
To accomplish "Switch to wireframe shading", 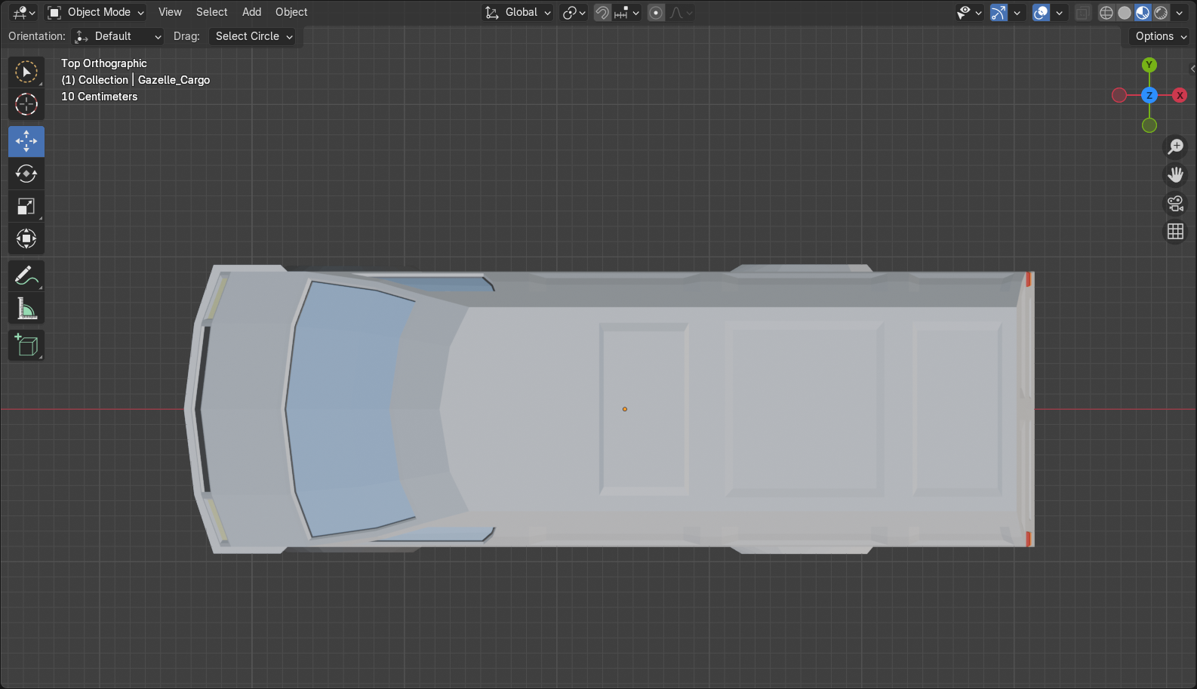I will [1106, 12].
